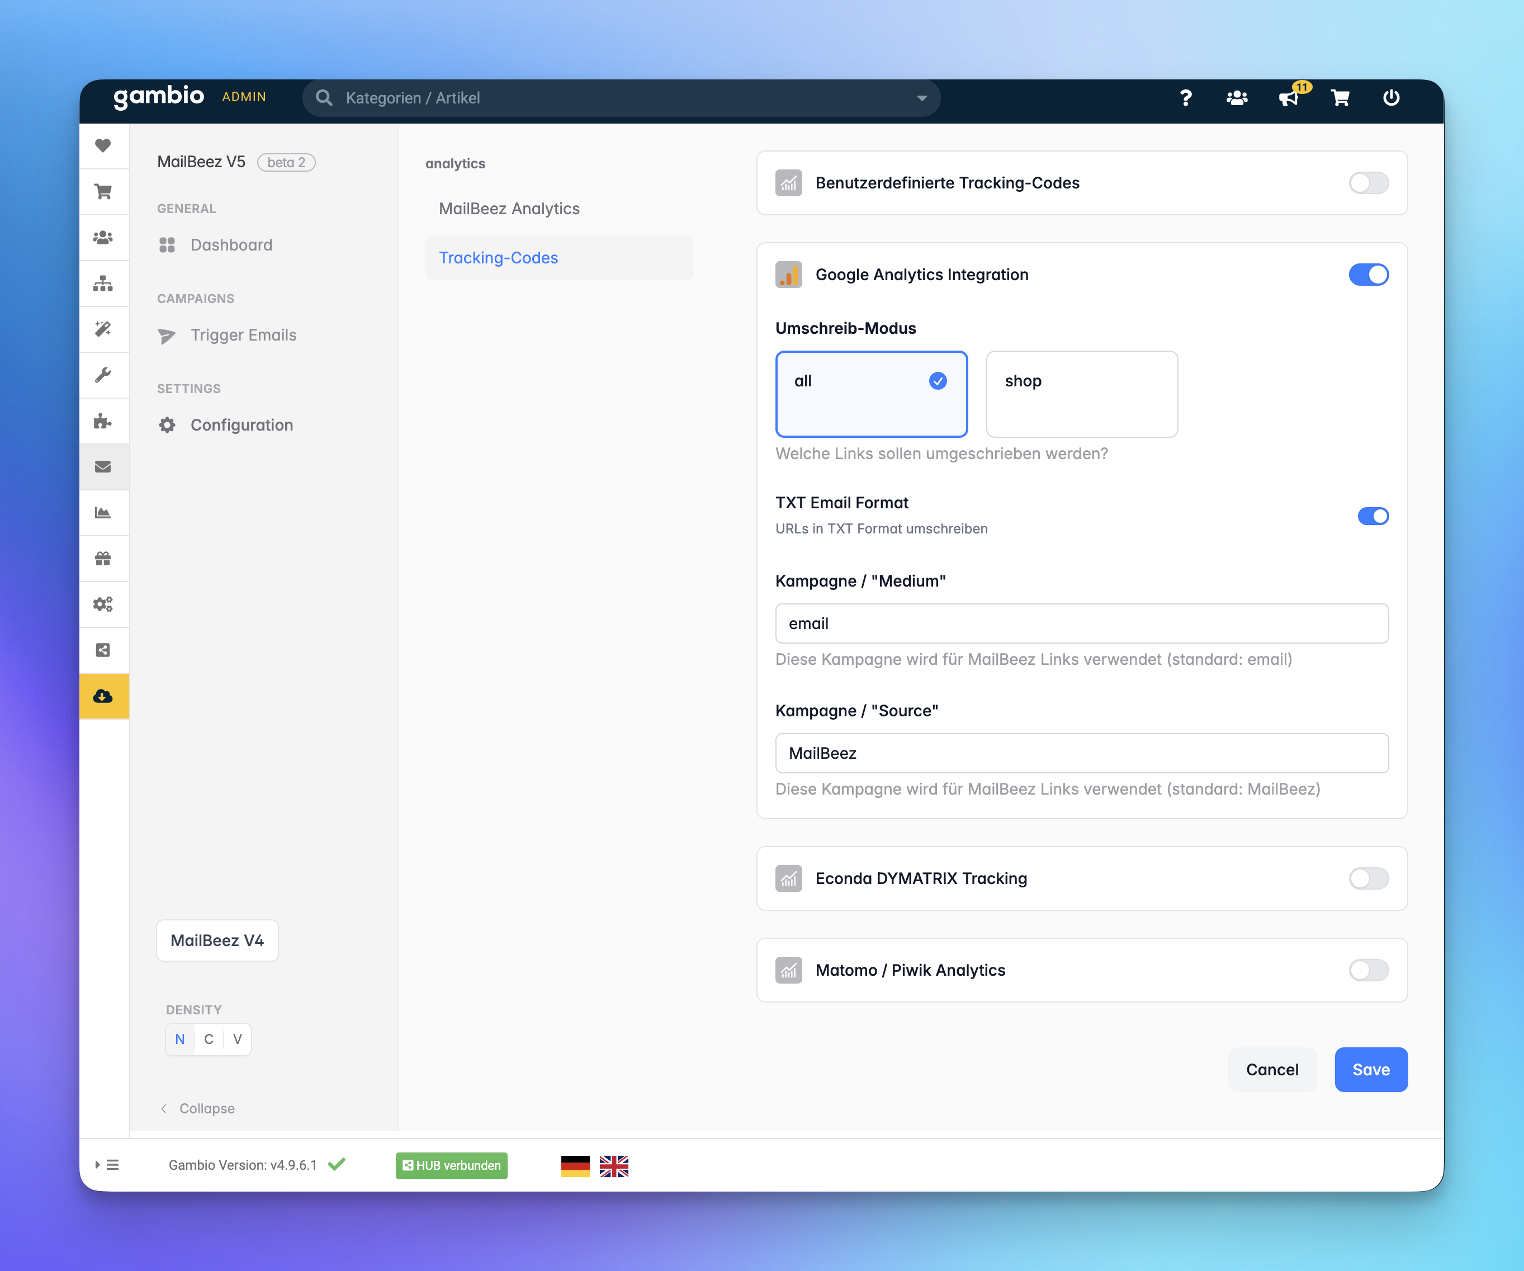Disable Google Analytics Integration toggle

[x=1368, y=275]
